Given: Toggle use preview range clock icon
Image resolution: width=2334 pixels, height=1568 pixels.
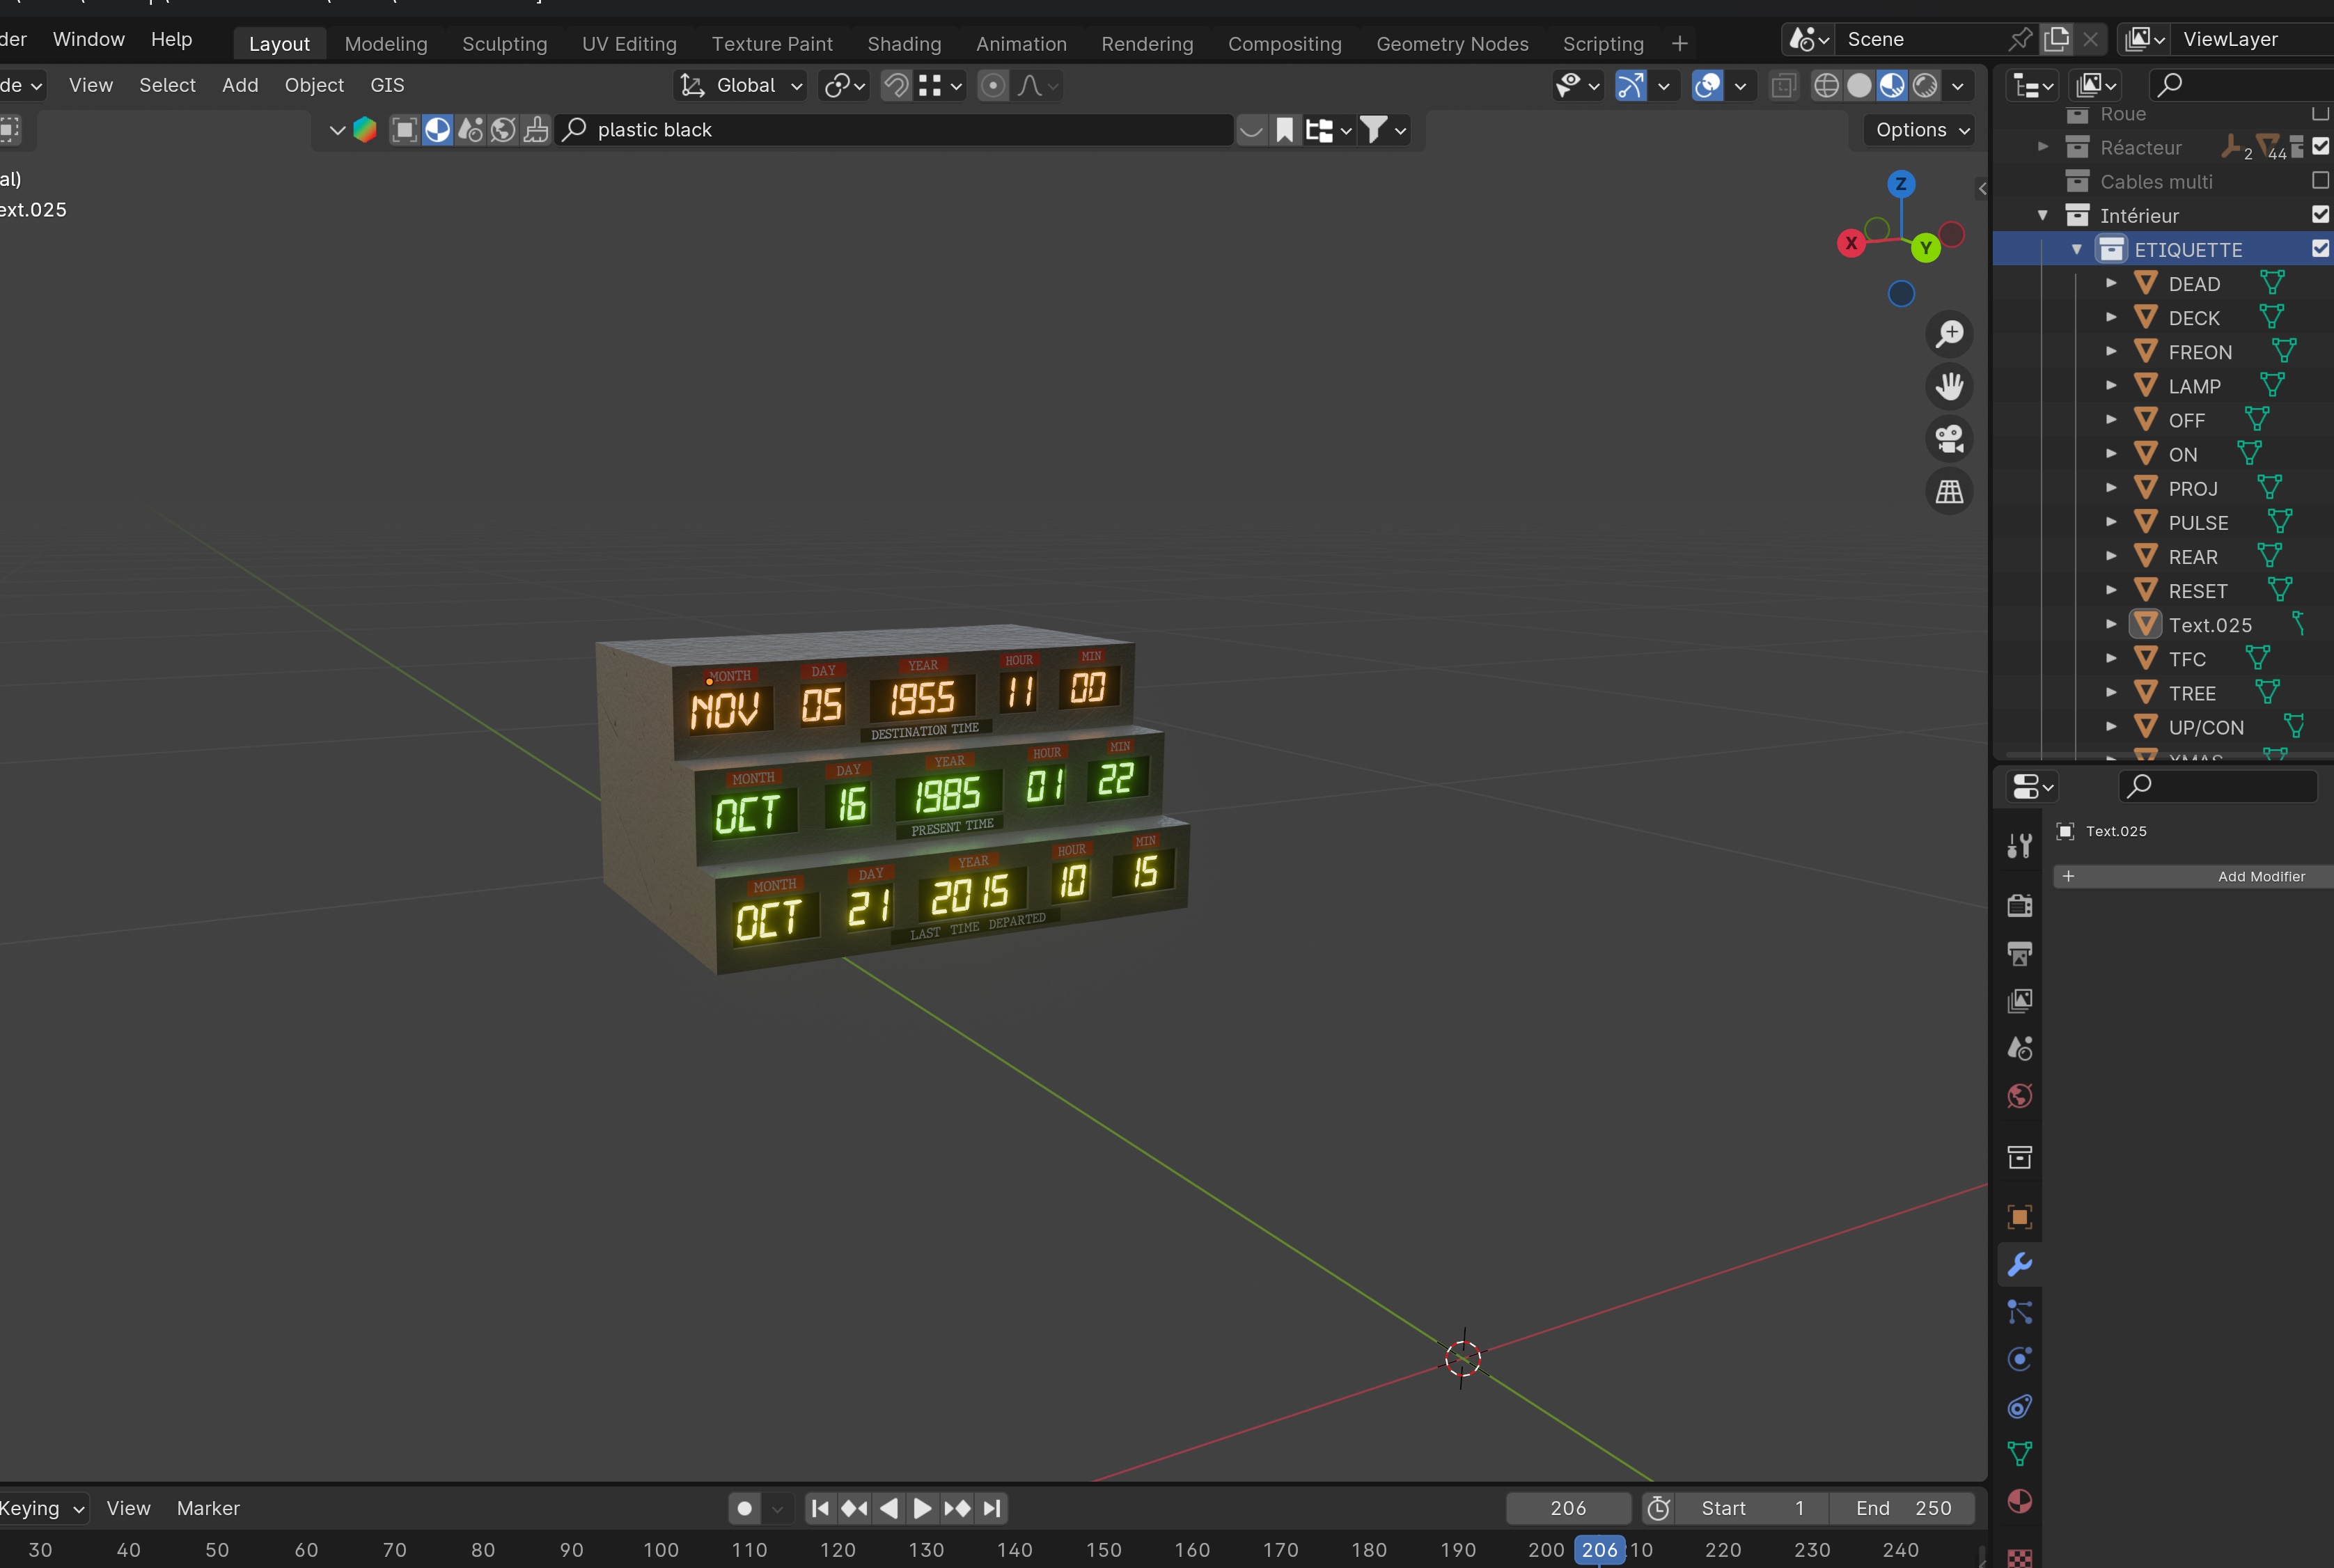Looking at the screenshot, I should (x=1658, y=1508).
